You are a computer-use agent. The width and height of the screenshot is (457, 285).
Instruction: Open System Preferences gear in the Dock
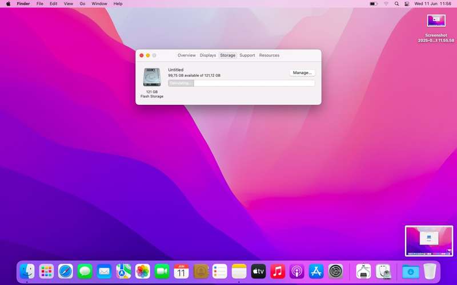335,271
